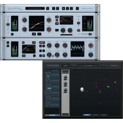Open the Atmos Mix Mastering preset selector
This screenshot has height=123, width=123.
35,8
